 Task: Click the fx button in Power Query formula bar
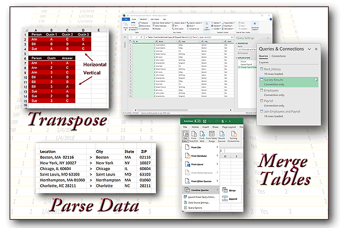click(141, 37)
